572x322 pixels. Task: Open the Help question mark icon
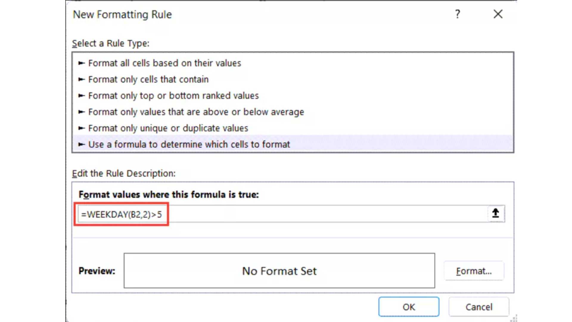tap(458, 14)
